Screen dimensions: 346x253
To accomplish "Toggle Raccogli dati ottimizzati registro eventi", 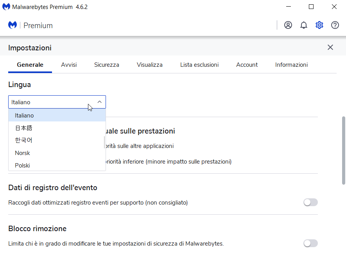I will point(310,202).
